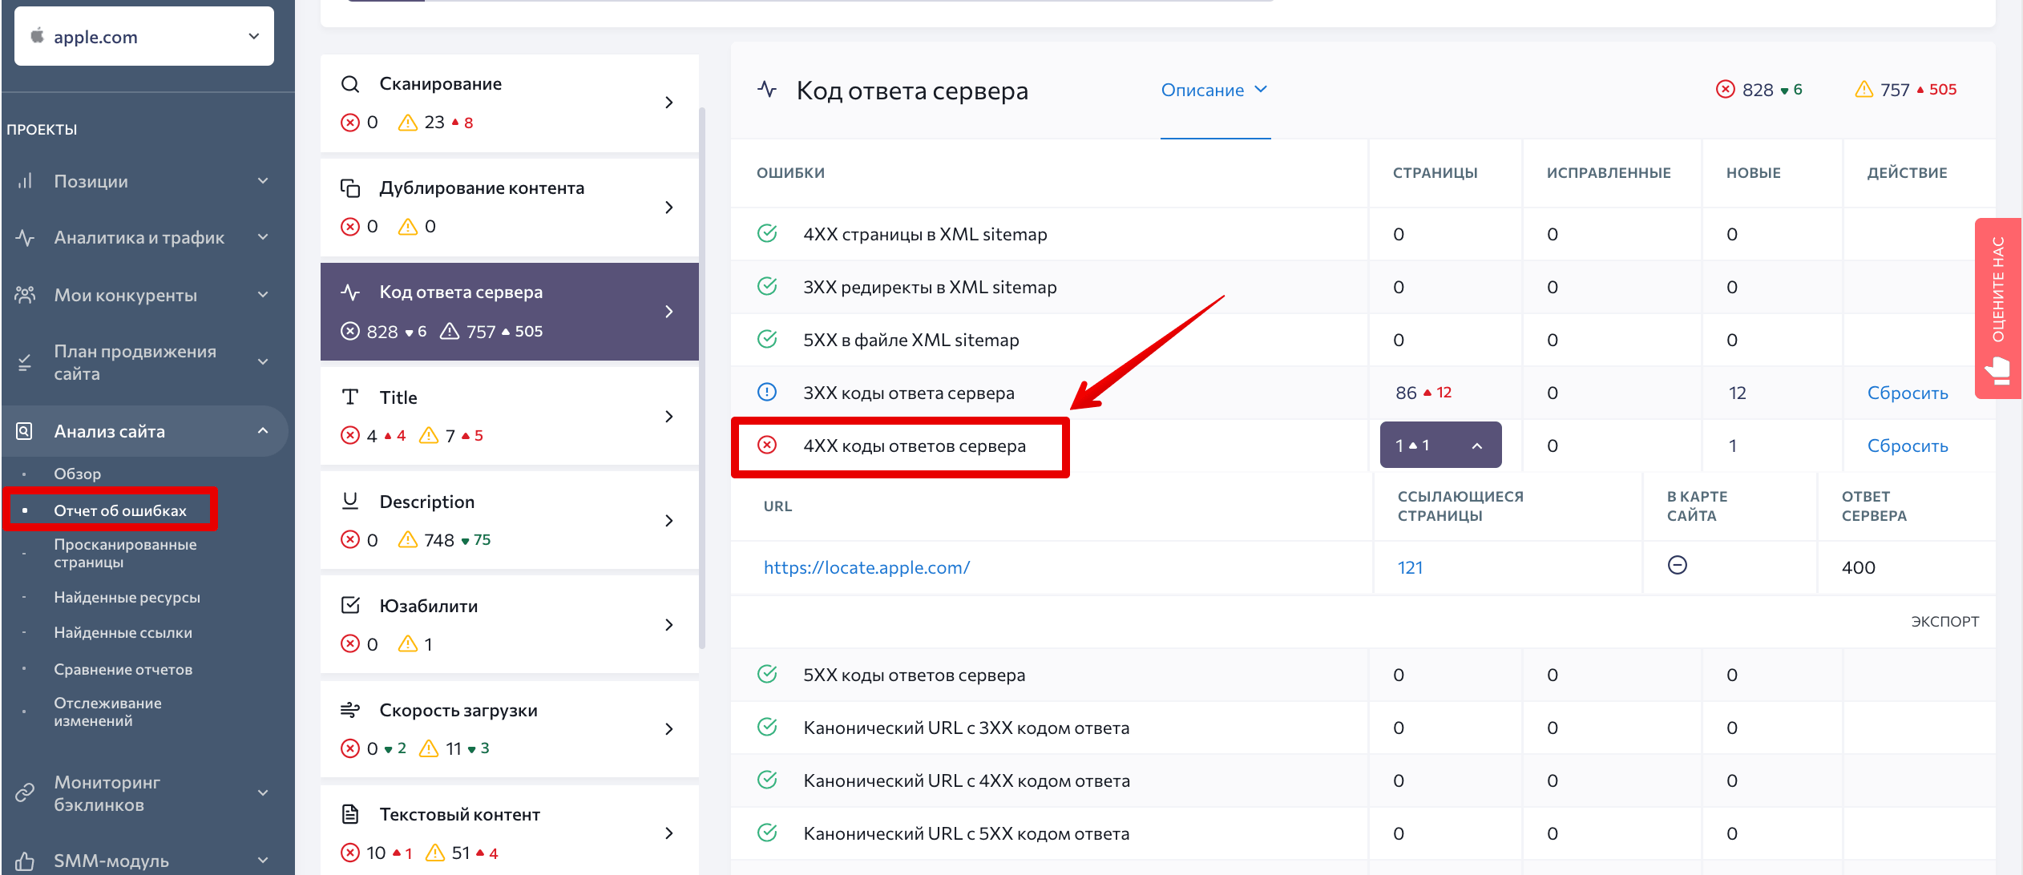Image resolution: width=2023 pixels, height=875 pixels.
Task: Click the Юзабилити checkbox icon
Action: click(350, 606)
